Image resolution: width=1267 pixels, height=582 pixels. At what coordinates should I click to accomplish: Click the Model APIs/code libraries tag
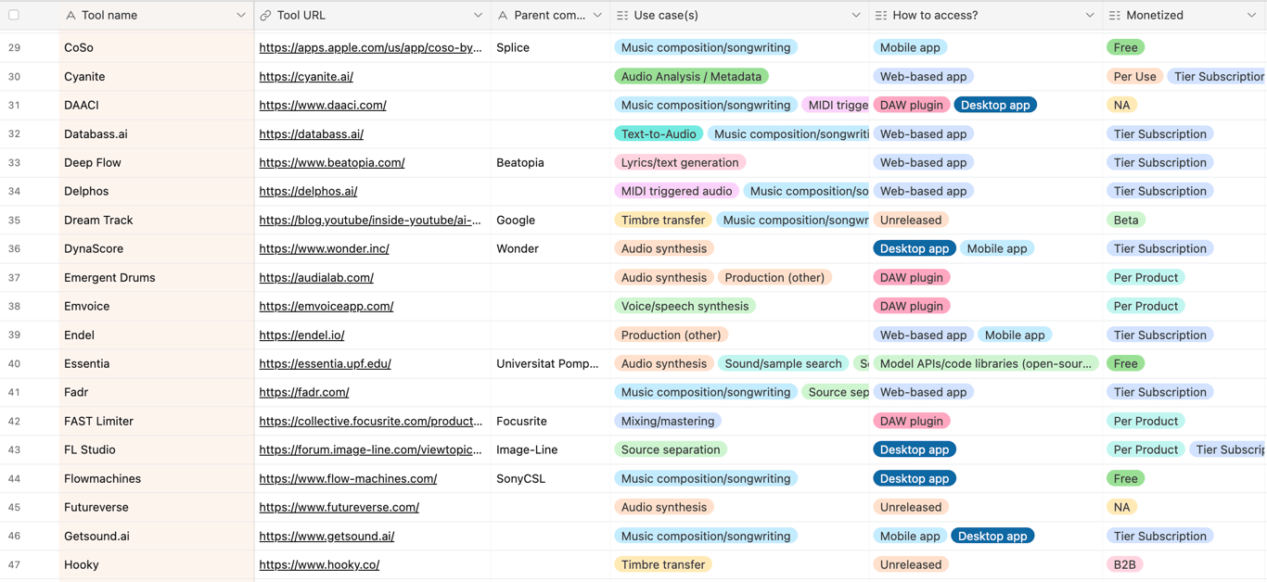[986, 363]
